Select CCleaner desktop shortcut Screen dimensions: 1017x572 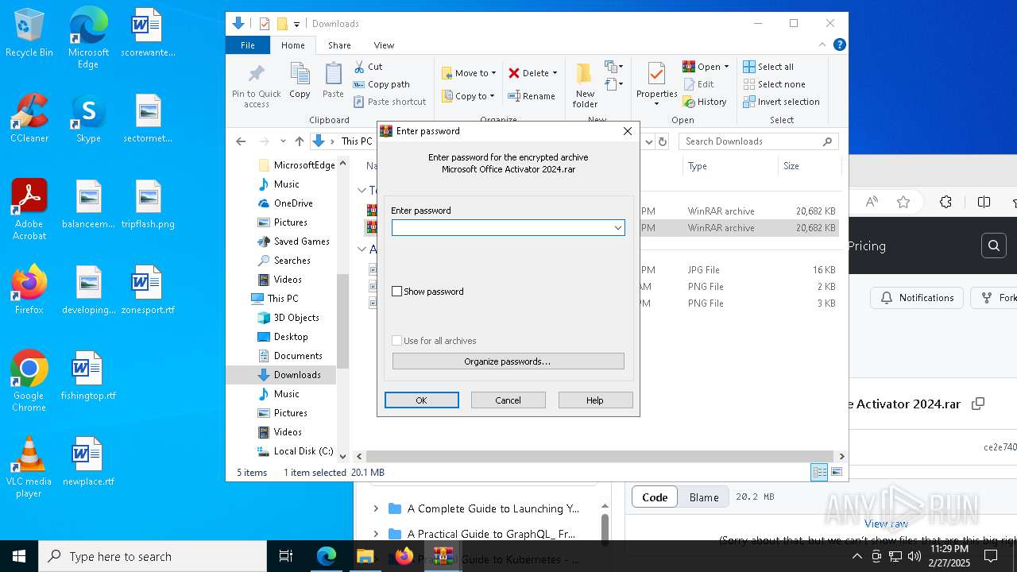(29, 118)
